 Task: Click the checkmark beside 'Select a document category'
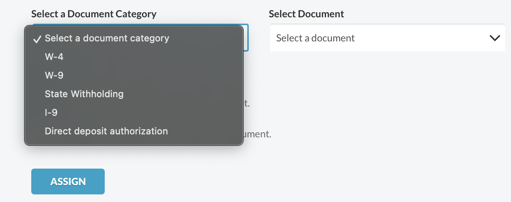(x=37, y=38)
